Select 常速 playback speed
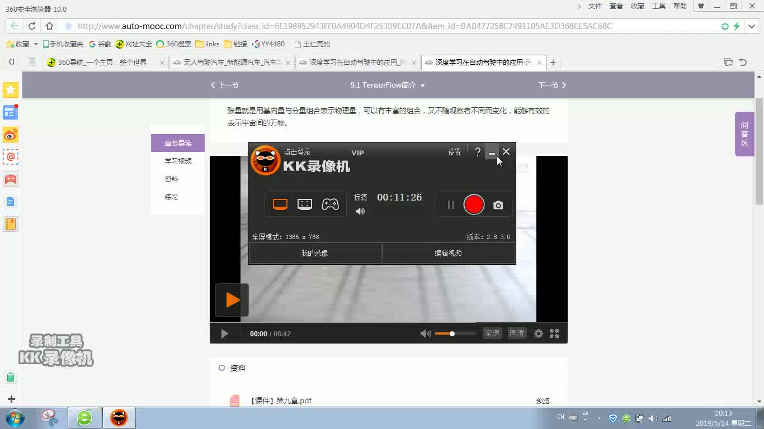Image resolution: width=764 pixels, height=429 pixels. (x=492, y=333)
